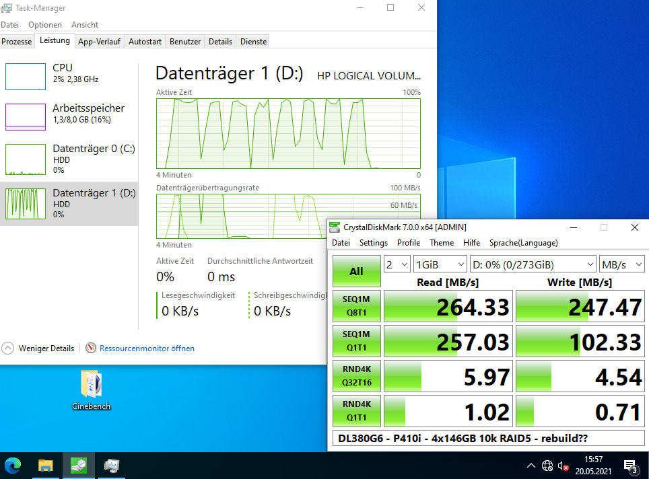The width and height of the screenshot is (649, 479).
Task: Close the CrystalDiskMark window
Action: pyautogui.click(x=634, y=227)
